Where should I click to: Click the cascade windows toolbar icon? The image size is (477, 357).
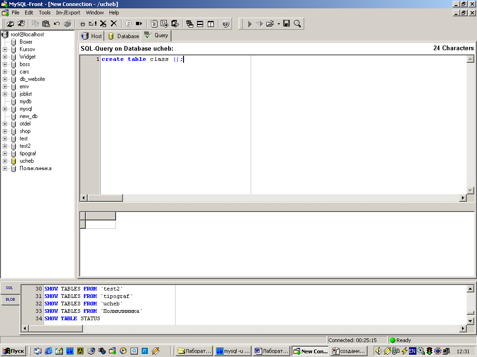tap(190, 24)
